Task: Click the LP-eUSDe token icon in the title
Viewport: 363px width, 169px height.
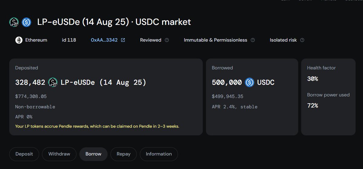Action: tap(14, 22)
